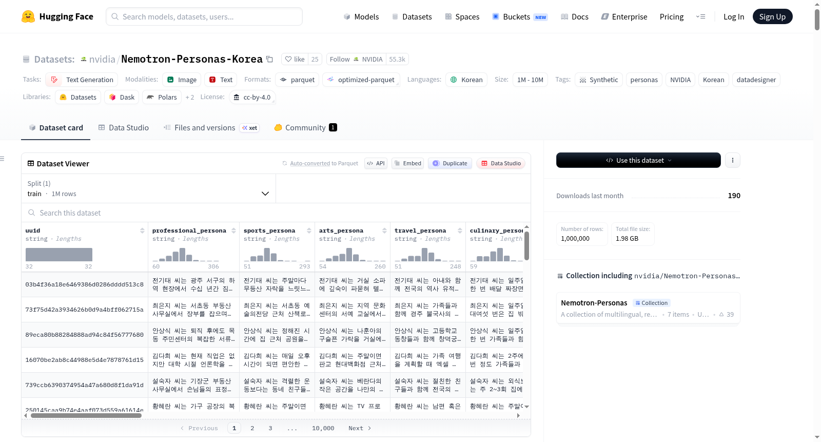
Task: Sort the uuid column
Action: pos(142,230)
